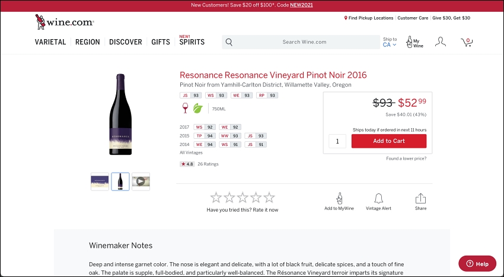Click the 2014 JS 91 badge
Image resolution: width=504 pixels, height=277 pixels.
[x=256, y=145]
